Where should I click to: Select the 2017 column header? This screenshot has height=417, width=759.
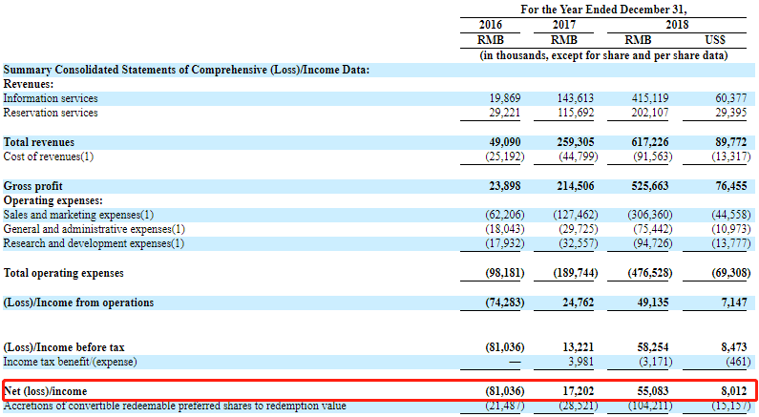pos(564,24)
